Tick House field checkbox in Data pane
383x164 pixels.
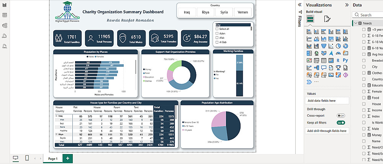click(x=364, y=104)
